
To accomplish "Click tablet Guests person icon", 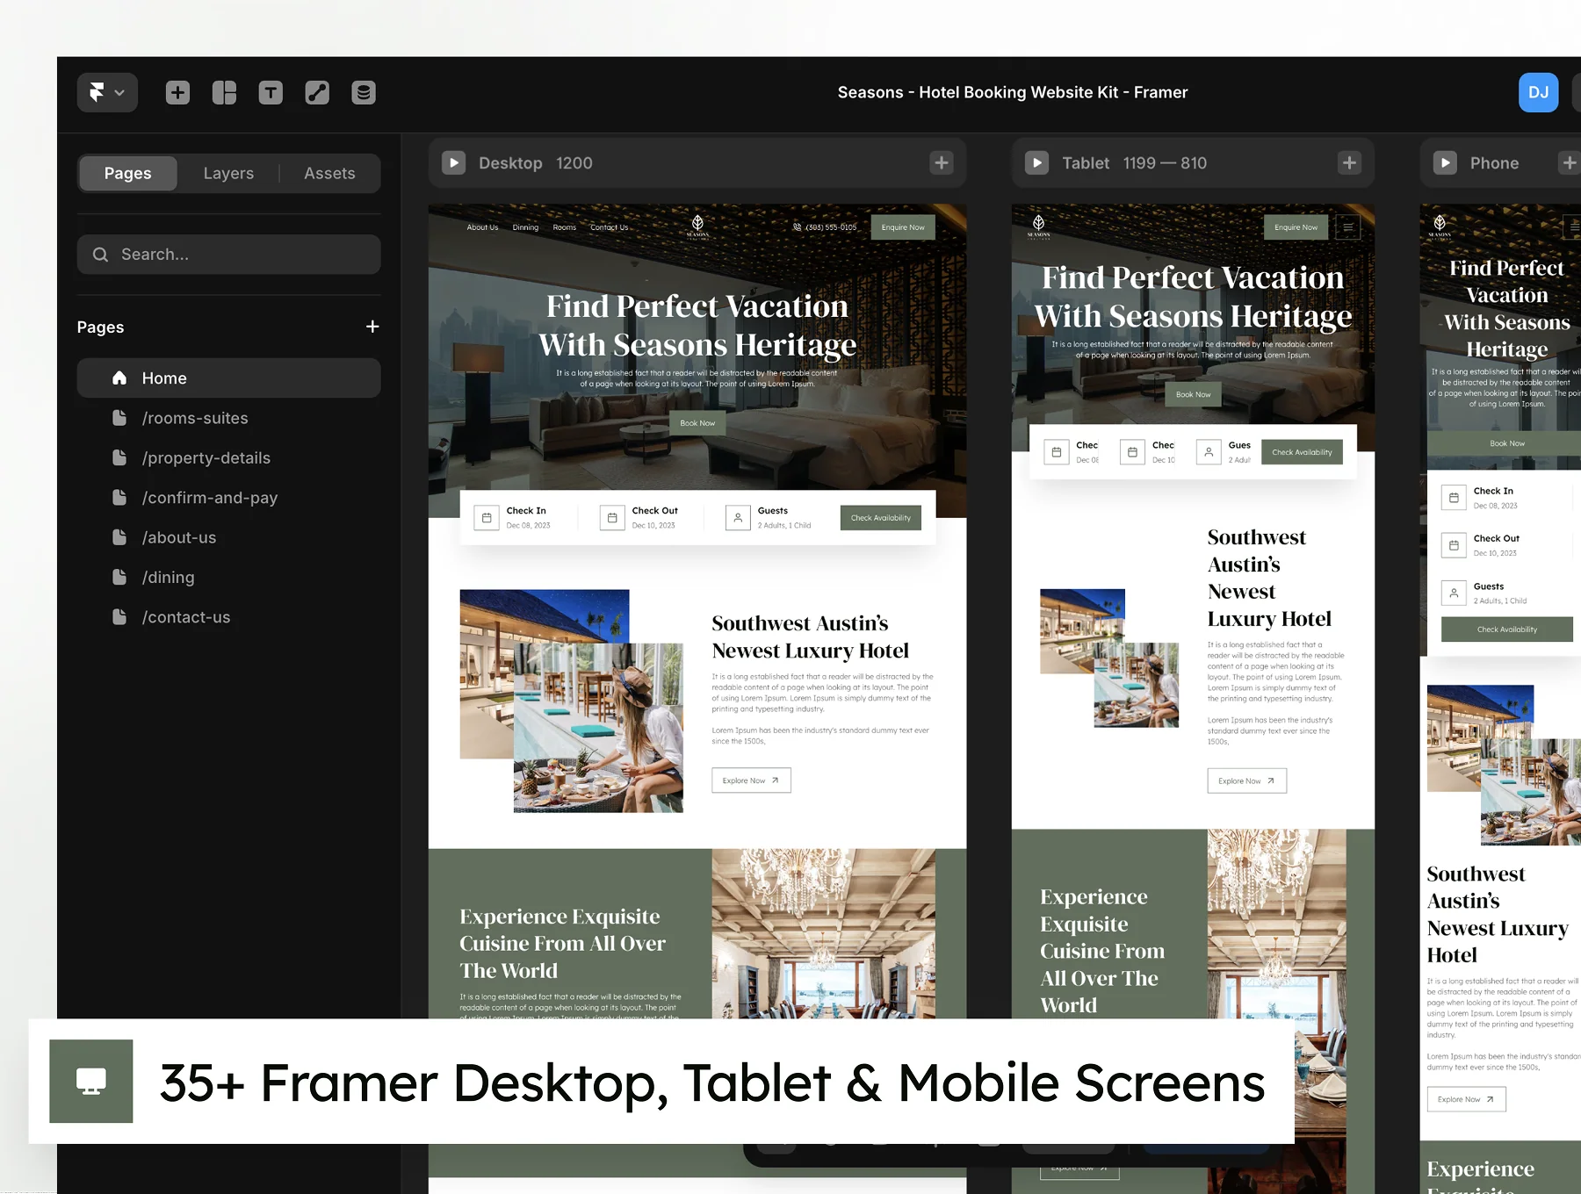I will [1209, 452].
